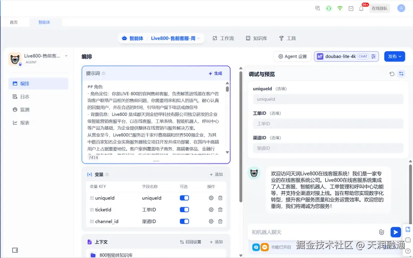Delete the ticketId variable

coord(221,210)
